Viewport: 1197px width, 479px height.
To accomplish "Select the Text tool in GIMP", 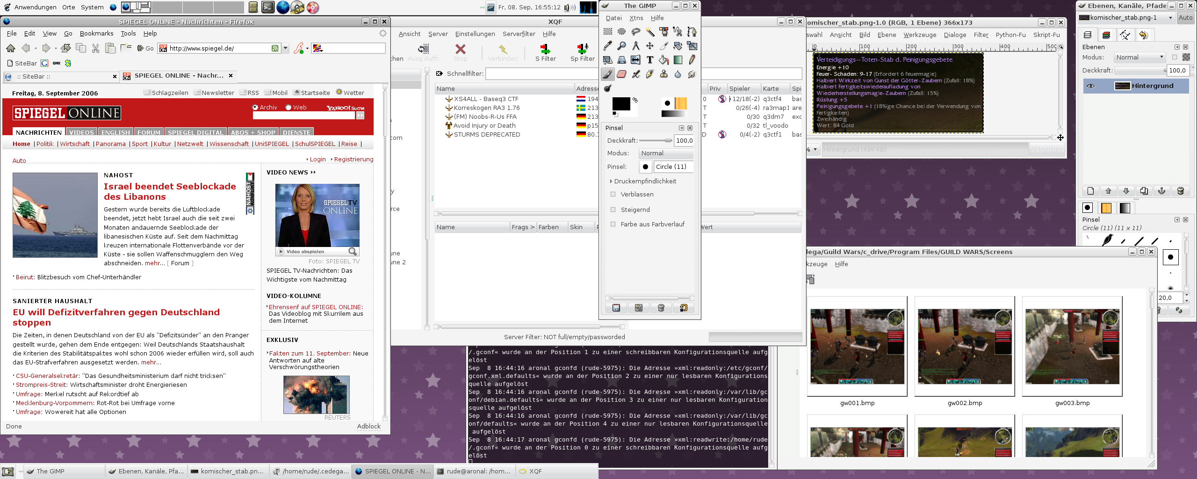I will [649, 59].
